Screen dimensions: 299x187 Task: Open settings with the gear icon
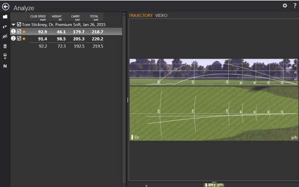click(285, 6)
